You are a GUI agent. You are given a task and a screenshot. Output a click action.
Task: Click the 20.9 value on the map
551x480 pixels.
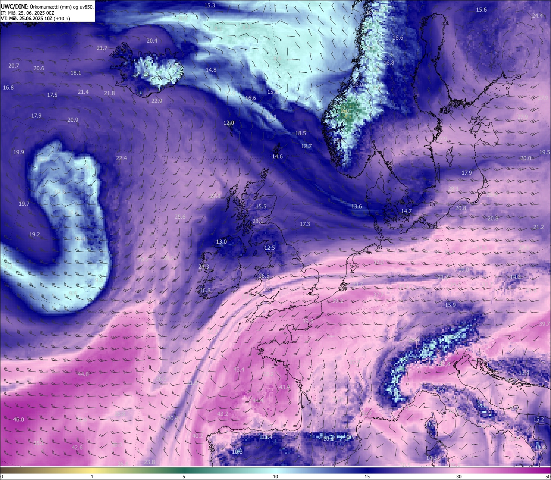[x=73, y=120]
